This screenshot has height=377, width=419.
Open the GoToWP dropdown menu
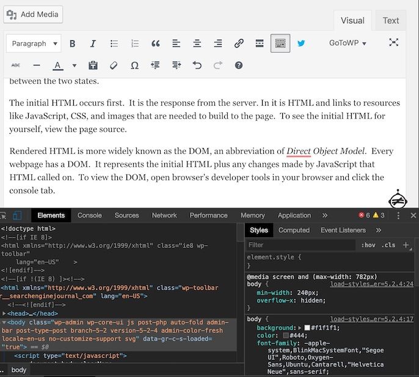click(x=348, y=43)
